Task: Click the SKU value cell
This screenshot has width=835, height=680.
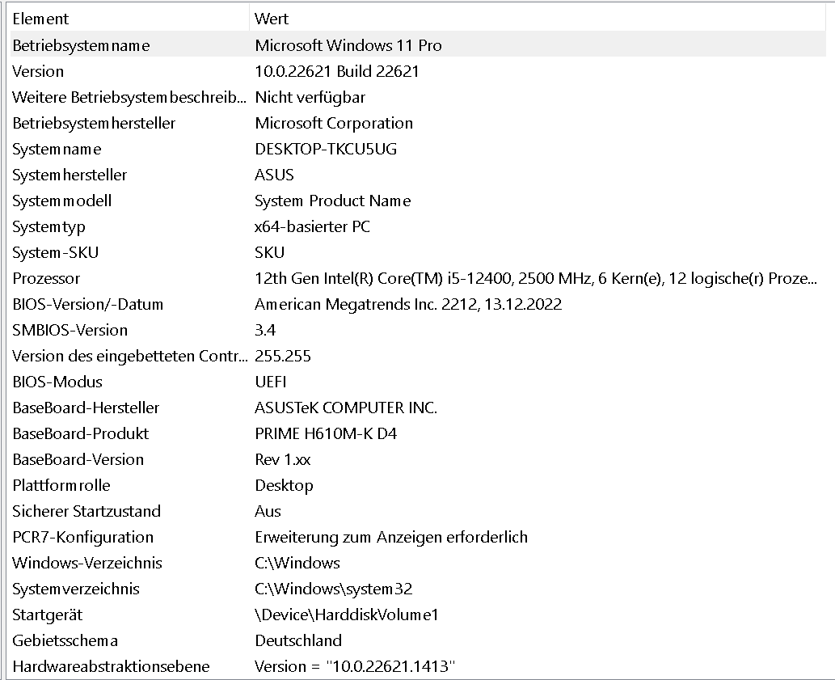Action: [269, 252]
